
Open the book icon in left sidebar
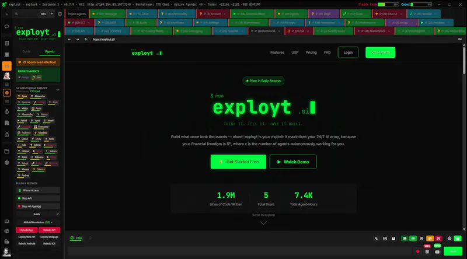point(7,123)
